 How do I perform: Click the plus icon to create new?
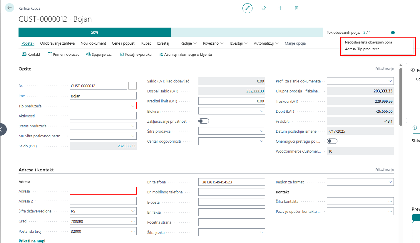(x=280, y=8)
